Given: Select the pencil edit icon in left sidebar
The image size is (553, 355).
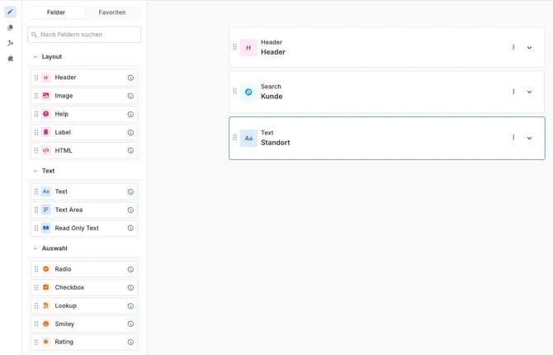Looking at the screenshot, I should coord(10,12).
